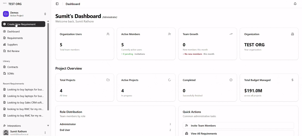Expand the Demos project switcher chevrons
302x136 pixels.
[x=45, y=14]
